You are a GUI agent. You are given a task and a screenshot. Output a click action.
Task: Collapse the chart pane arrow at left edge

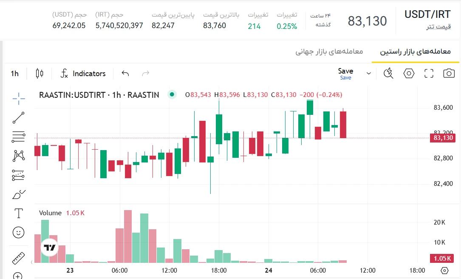pos(32,262)
